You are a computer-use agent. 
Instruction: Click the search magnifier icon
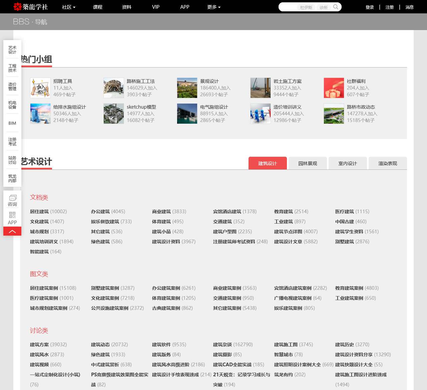336,7
